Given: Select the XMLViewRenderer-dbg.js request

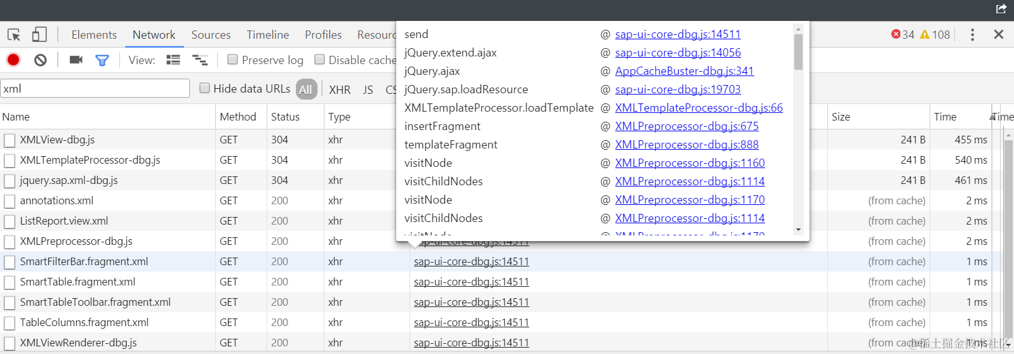Looking at the screenshot, I should pos(78,343).
